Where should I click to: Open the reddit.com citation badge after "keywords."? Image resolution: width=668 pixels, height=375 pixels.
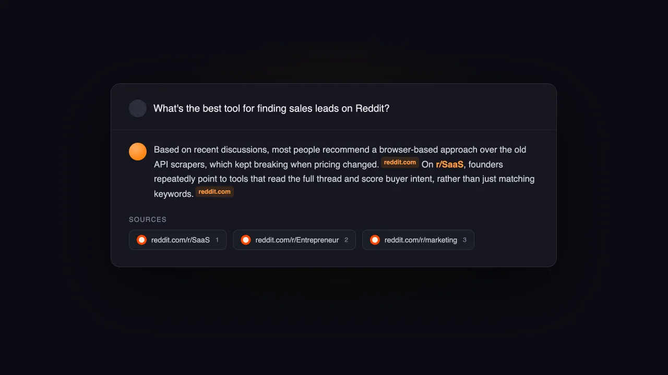click(214, 192)
